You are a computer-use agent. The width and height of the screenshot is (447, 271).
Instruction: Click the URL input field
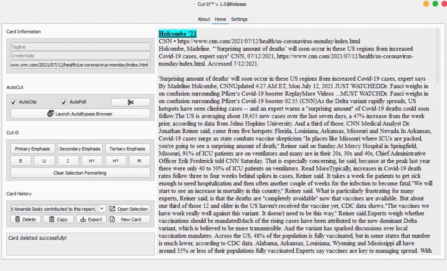[80, 65]
